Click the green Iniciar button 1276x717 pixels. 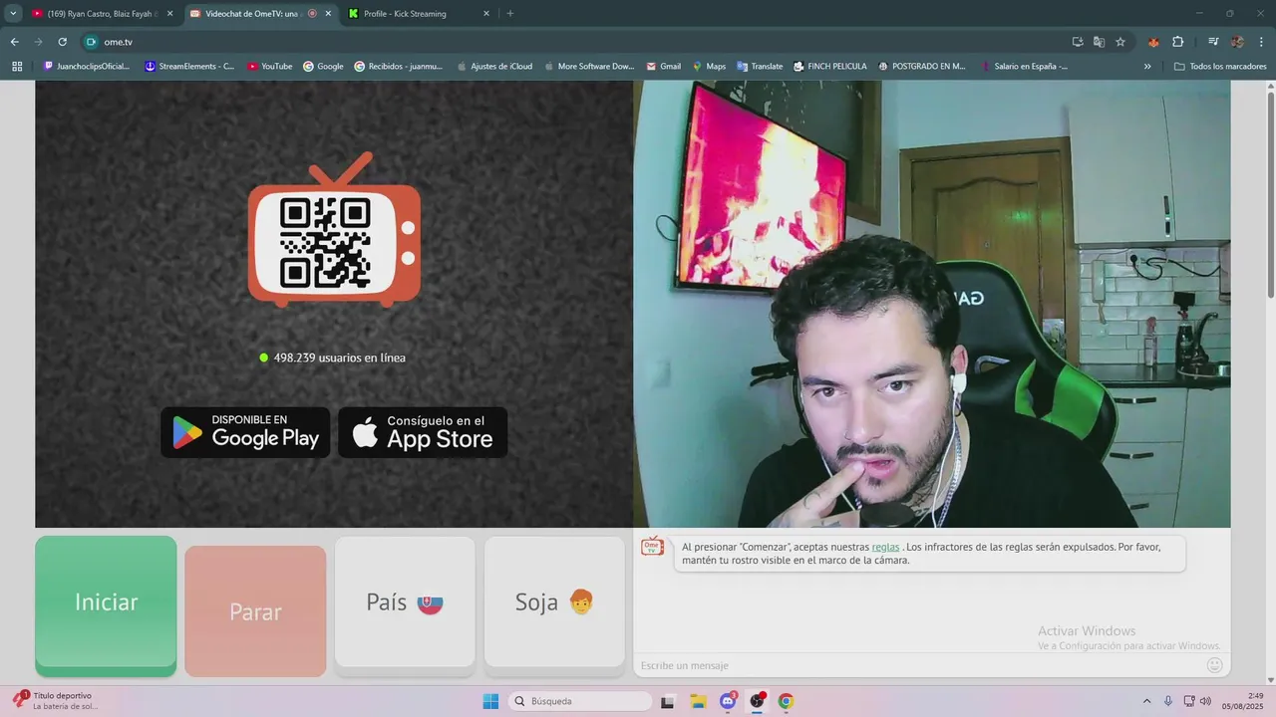coord(106,606)
